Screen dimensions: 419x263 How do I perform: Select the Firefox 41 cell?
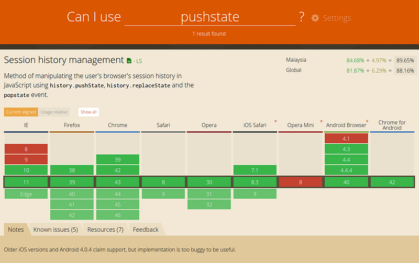point(72,204)
